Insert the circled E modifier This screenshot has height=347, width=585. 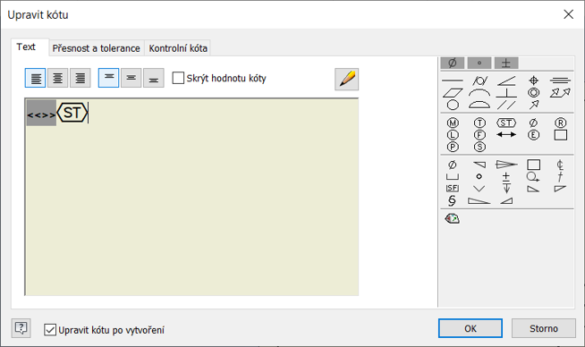coord(534,135)
